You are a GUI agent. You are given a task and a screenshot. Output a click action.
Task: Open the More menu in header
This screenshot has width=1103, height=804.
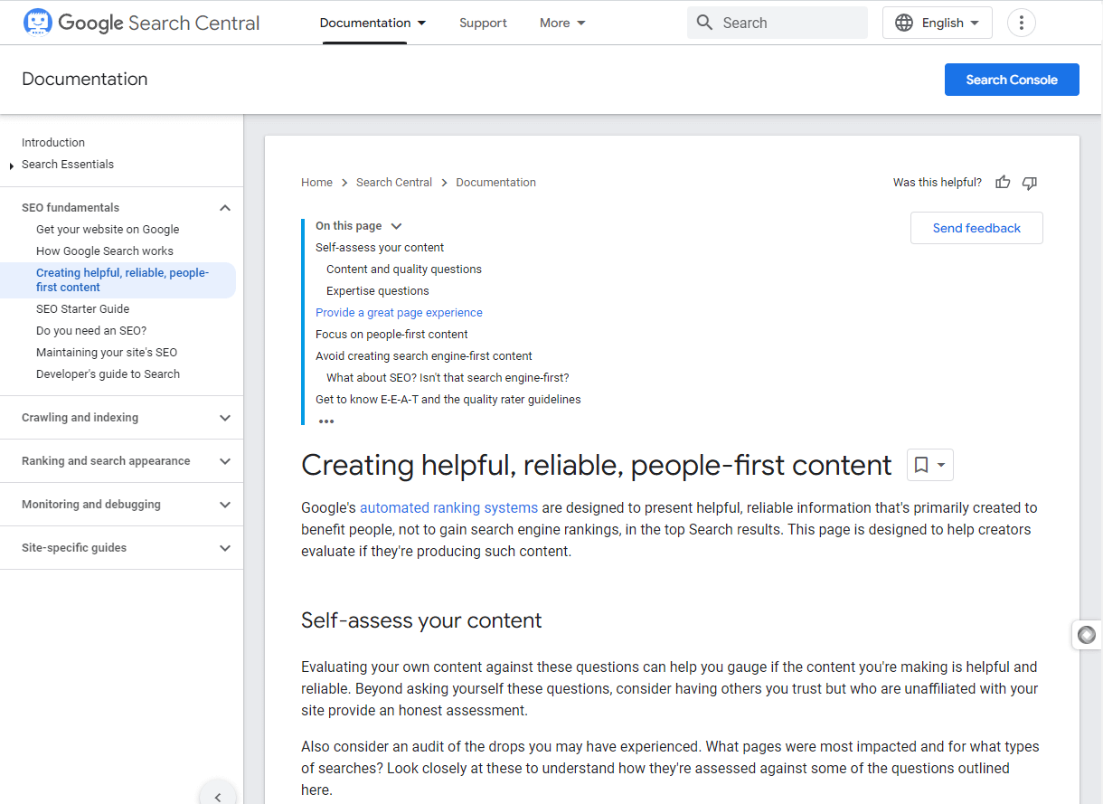(562, 23)
